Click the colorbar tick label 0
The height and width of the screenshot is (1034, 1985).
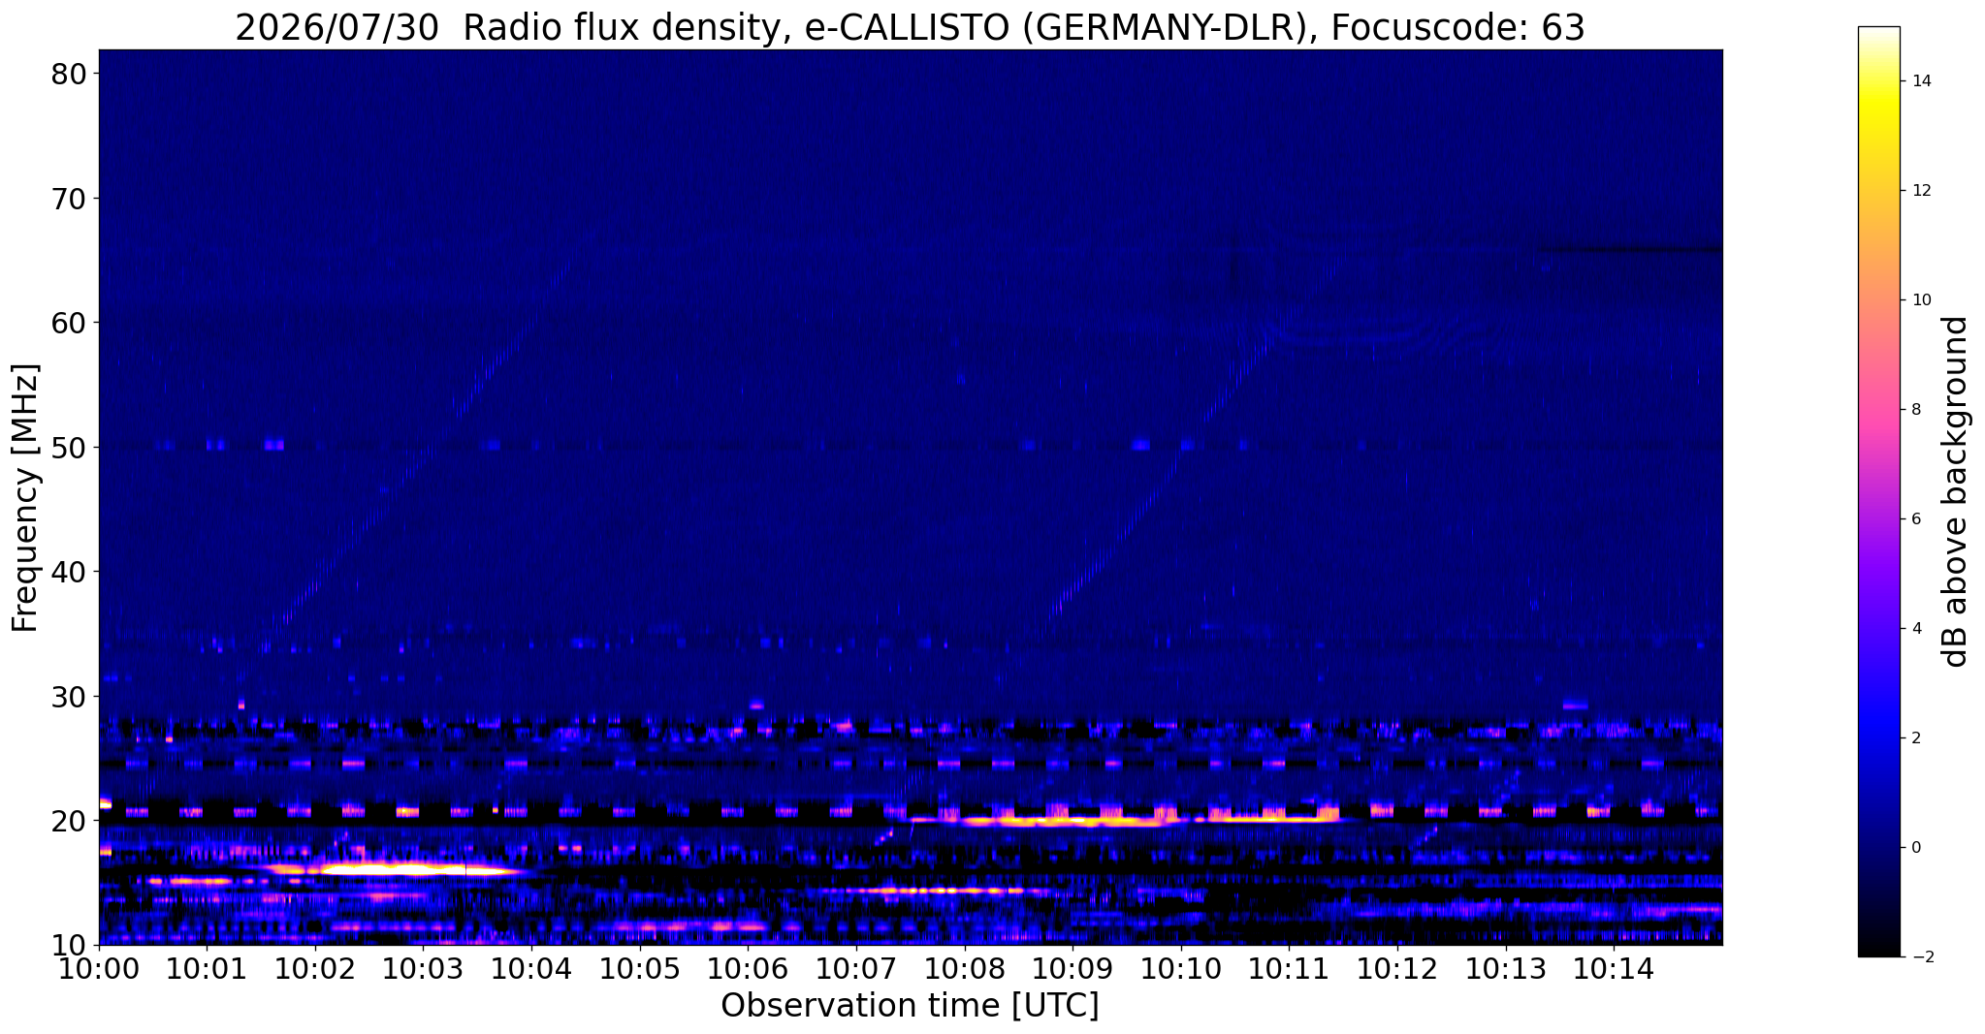(1916, 848)
